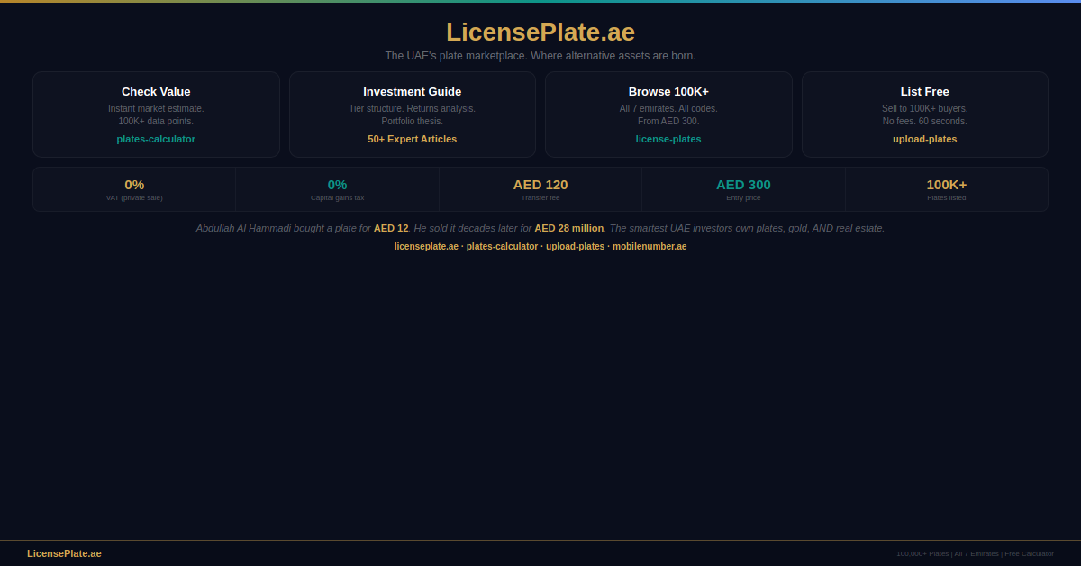Open the plates-calculator link in Check Value card
This screenshot has height=566, width=1081.
point(156,139)
